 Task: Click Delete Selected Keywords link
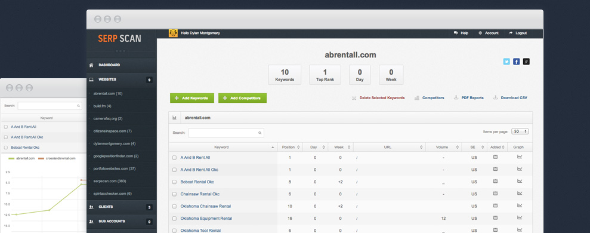382,97
